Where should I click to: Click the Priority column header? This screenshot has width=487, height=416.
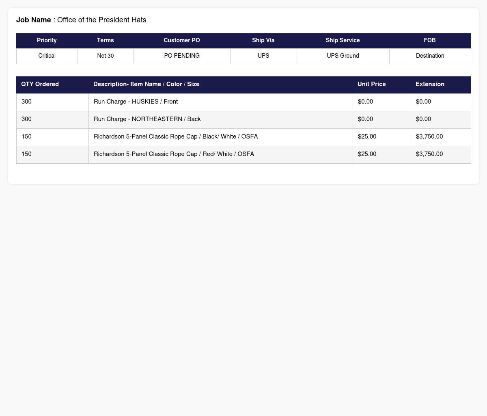tap(47, 41)
